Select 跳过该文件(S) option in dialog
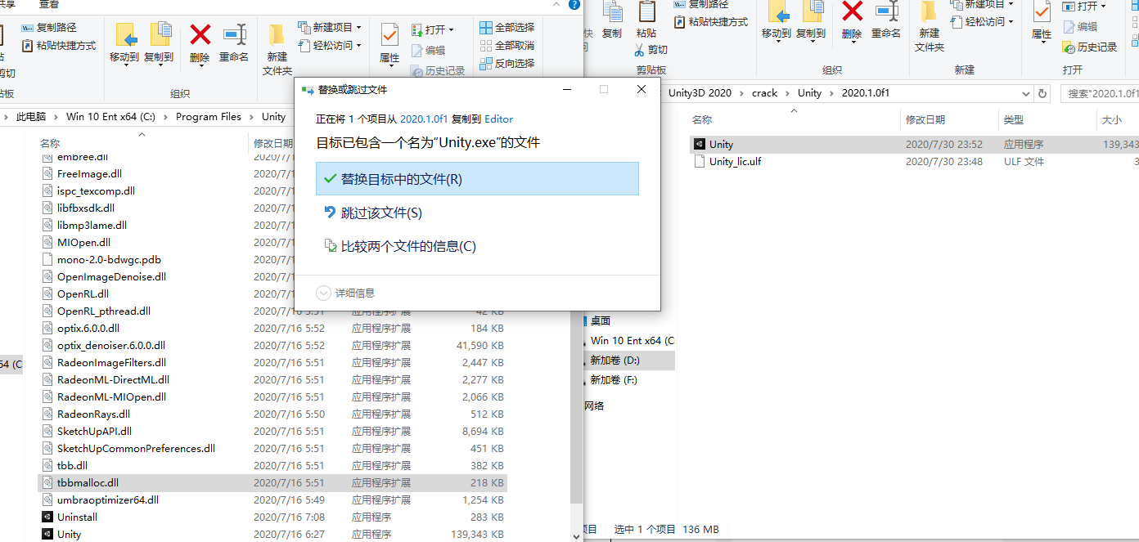 tap(381, 213)
